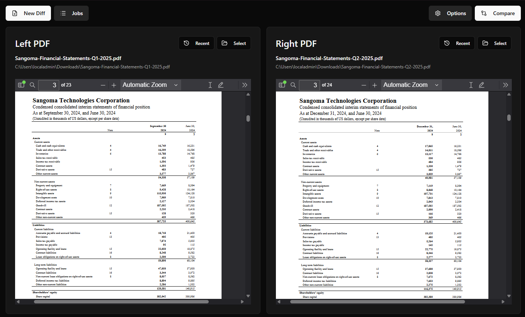Viewport: 525px width, 317px height.
Task: Toggle sidebar in right PDF viewer
Action: (282, 85)
